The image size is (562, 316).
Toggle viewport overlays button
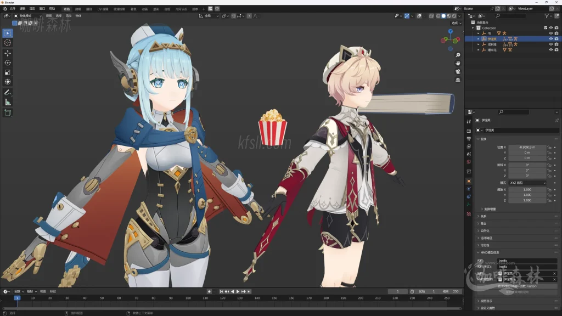coord(419,16)
